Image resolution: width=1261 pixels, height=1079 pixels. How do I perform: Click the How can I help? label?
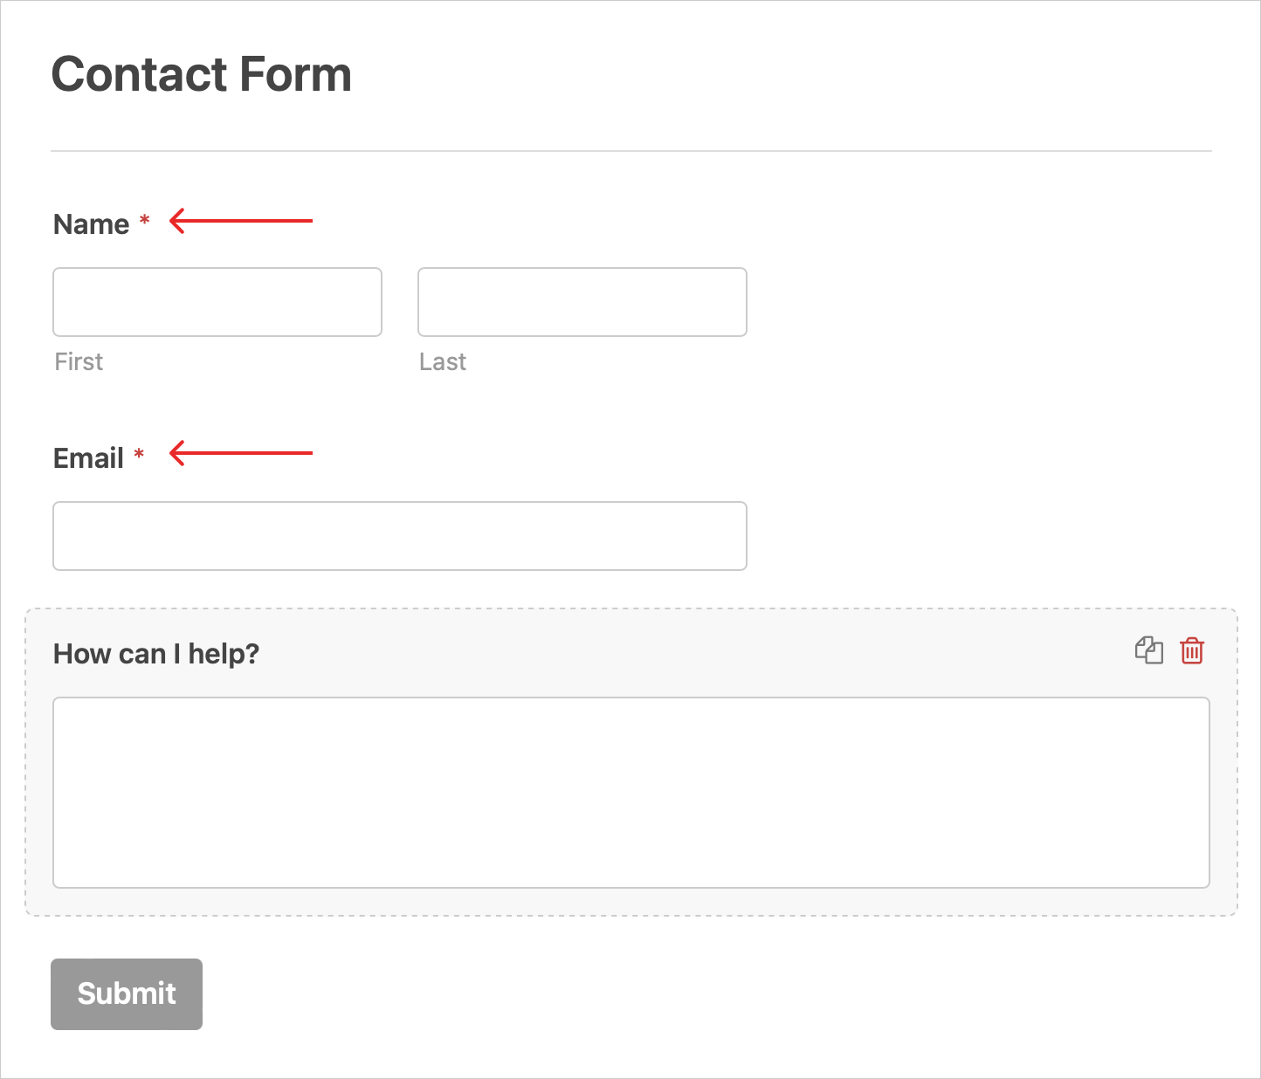pyautogui.click(x=156, y=654)
